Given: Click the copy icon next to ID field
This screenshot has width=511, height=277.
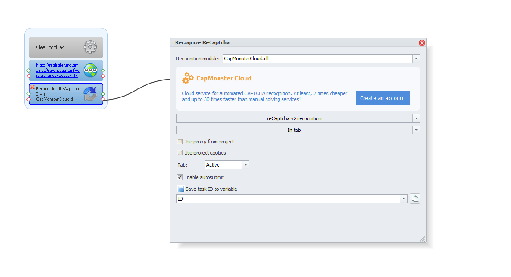Looking at the screenshot, I should [415, 199].
